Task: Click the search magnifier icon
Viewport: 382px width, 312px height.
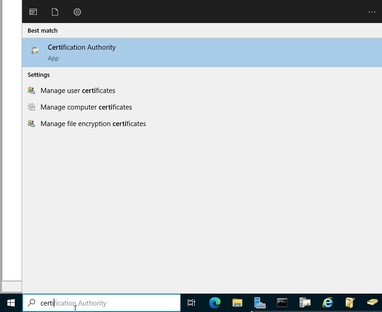Action: tap(32, 303)
